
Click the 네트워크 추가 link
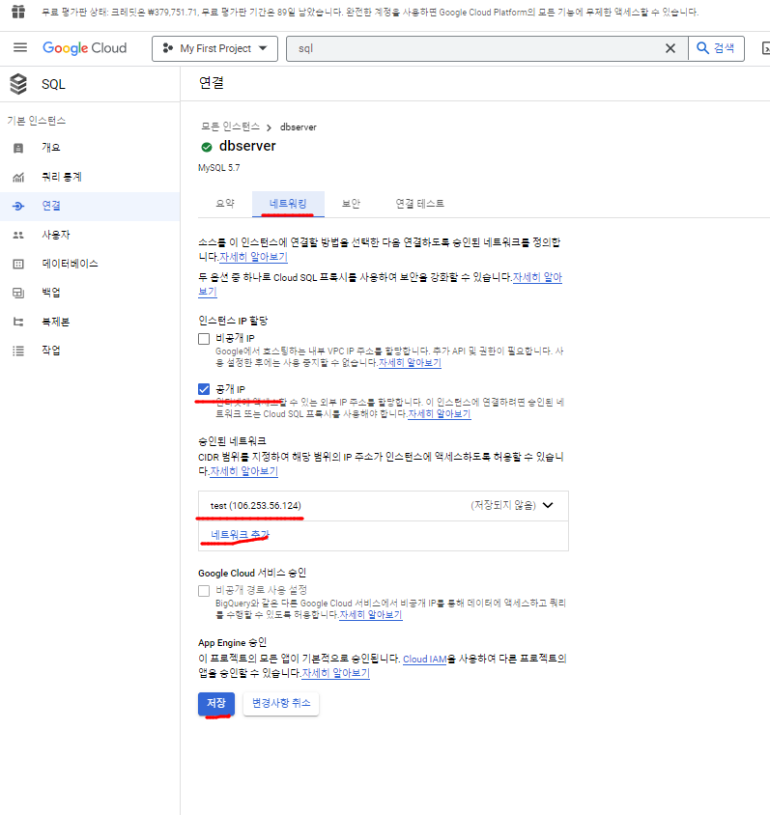[240, 535]
